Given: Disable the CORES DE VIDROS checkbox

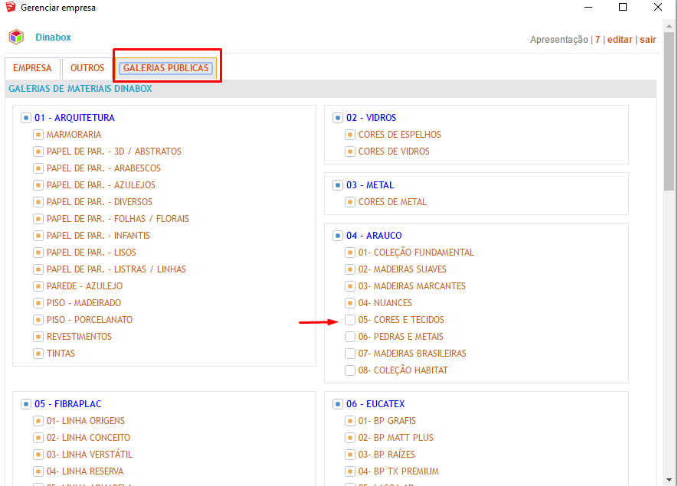Looking at the screenshot, I should coord(350,152).
